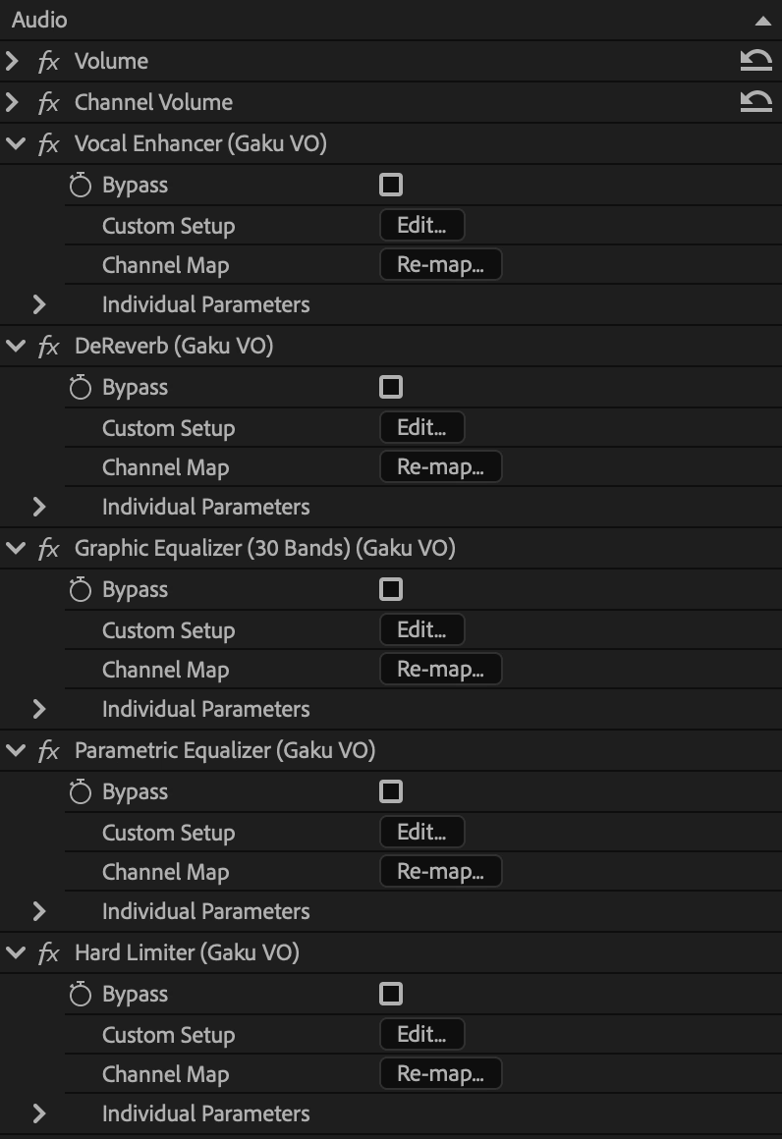Check the DeReverb Bypass checkbox
This screenshot has width=782, height=1139.
tap(391, 387)
